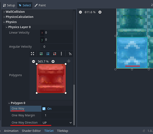
Task: Open the polygon editor three-dot menu
Action: coord(61,54)
